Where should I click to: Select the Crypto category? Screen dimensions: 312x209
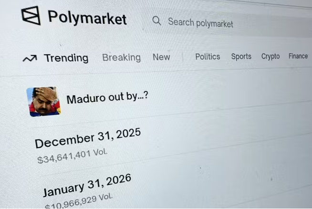tap(270, 56)
